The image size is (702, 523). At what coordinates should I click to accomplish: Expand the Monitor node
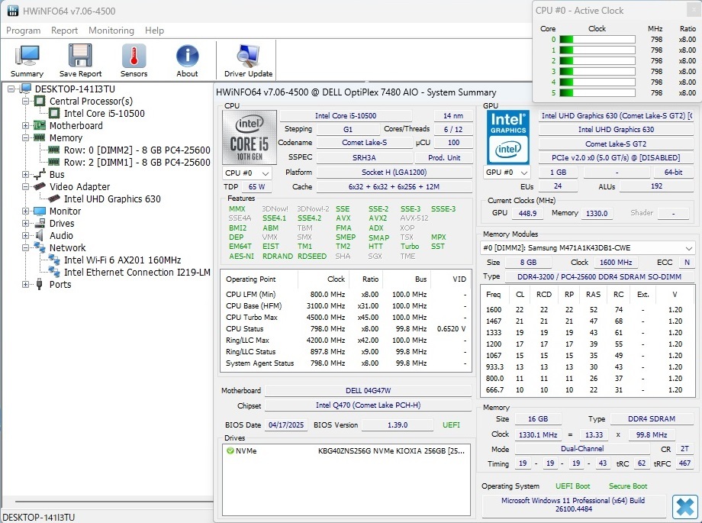click(x=25, y=211)
